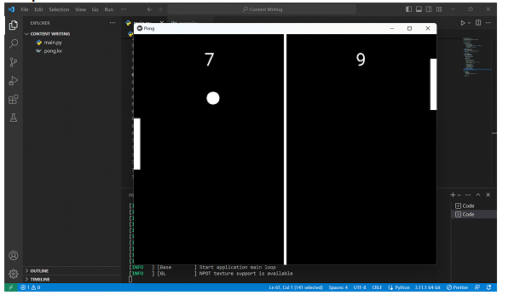Open the Accounts icon
This screenshot has width=520, height=307.
[x=14, y=256]
